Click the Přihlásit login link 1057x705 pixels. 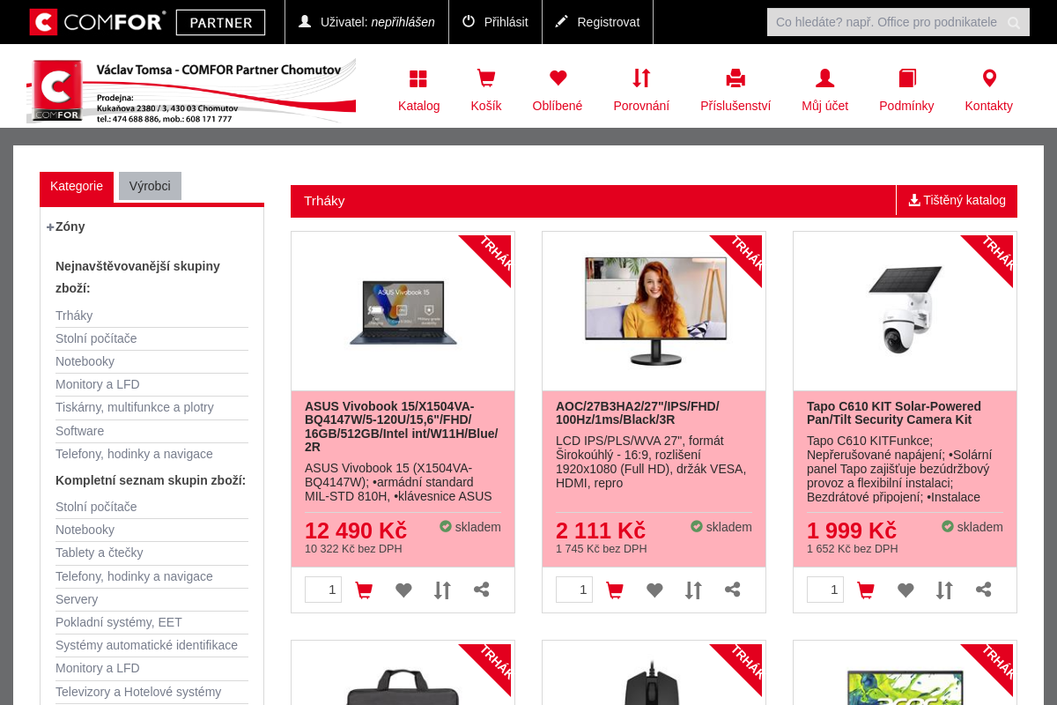(x=496, y=22)
